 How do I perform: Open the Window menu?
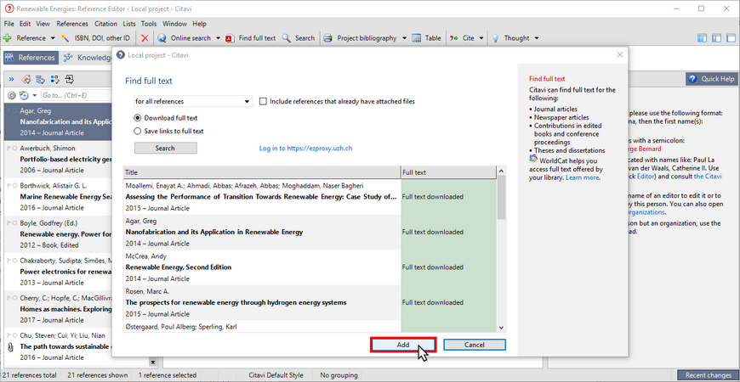[x=174, y=24]
